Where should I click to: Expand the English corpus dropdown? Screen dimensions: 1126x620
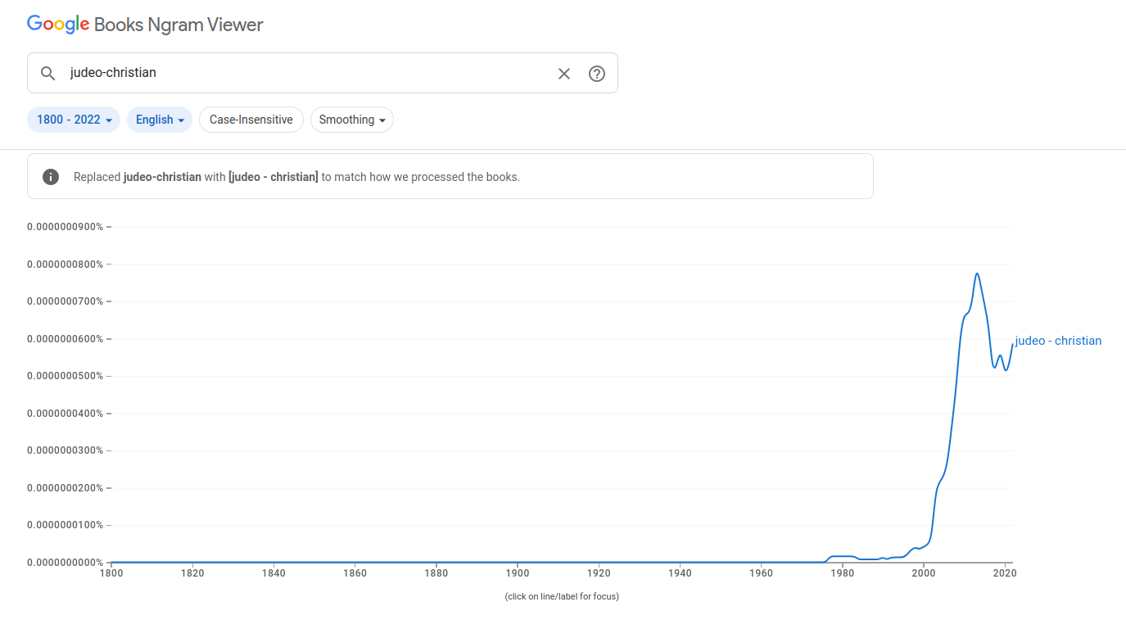coord(160,120)
